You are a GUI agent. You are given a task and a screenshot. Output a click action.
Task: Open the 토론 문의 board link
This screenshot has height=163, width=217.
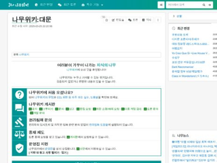[151, 109]
